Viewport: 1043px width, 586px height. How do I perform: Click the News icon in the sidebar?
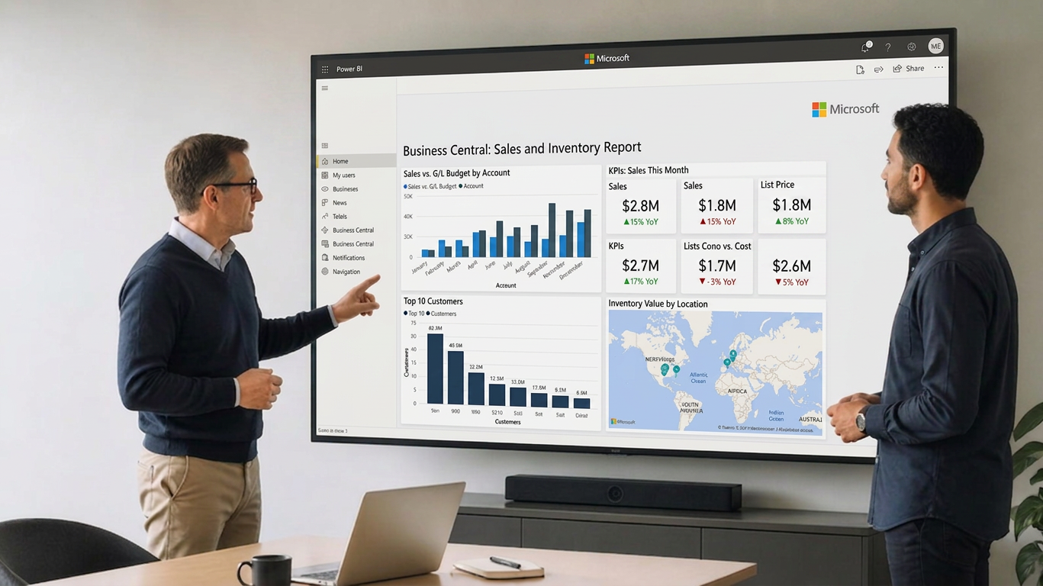325,202
